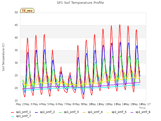The width and height of the screenshot is (161, 121).
Task: Click the May 17 x-axis tick label
Action: 146,104
